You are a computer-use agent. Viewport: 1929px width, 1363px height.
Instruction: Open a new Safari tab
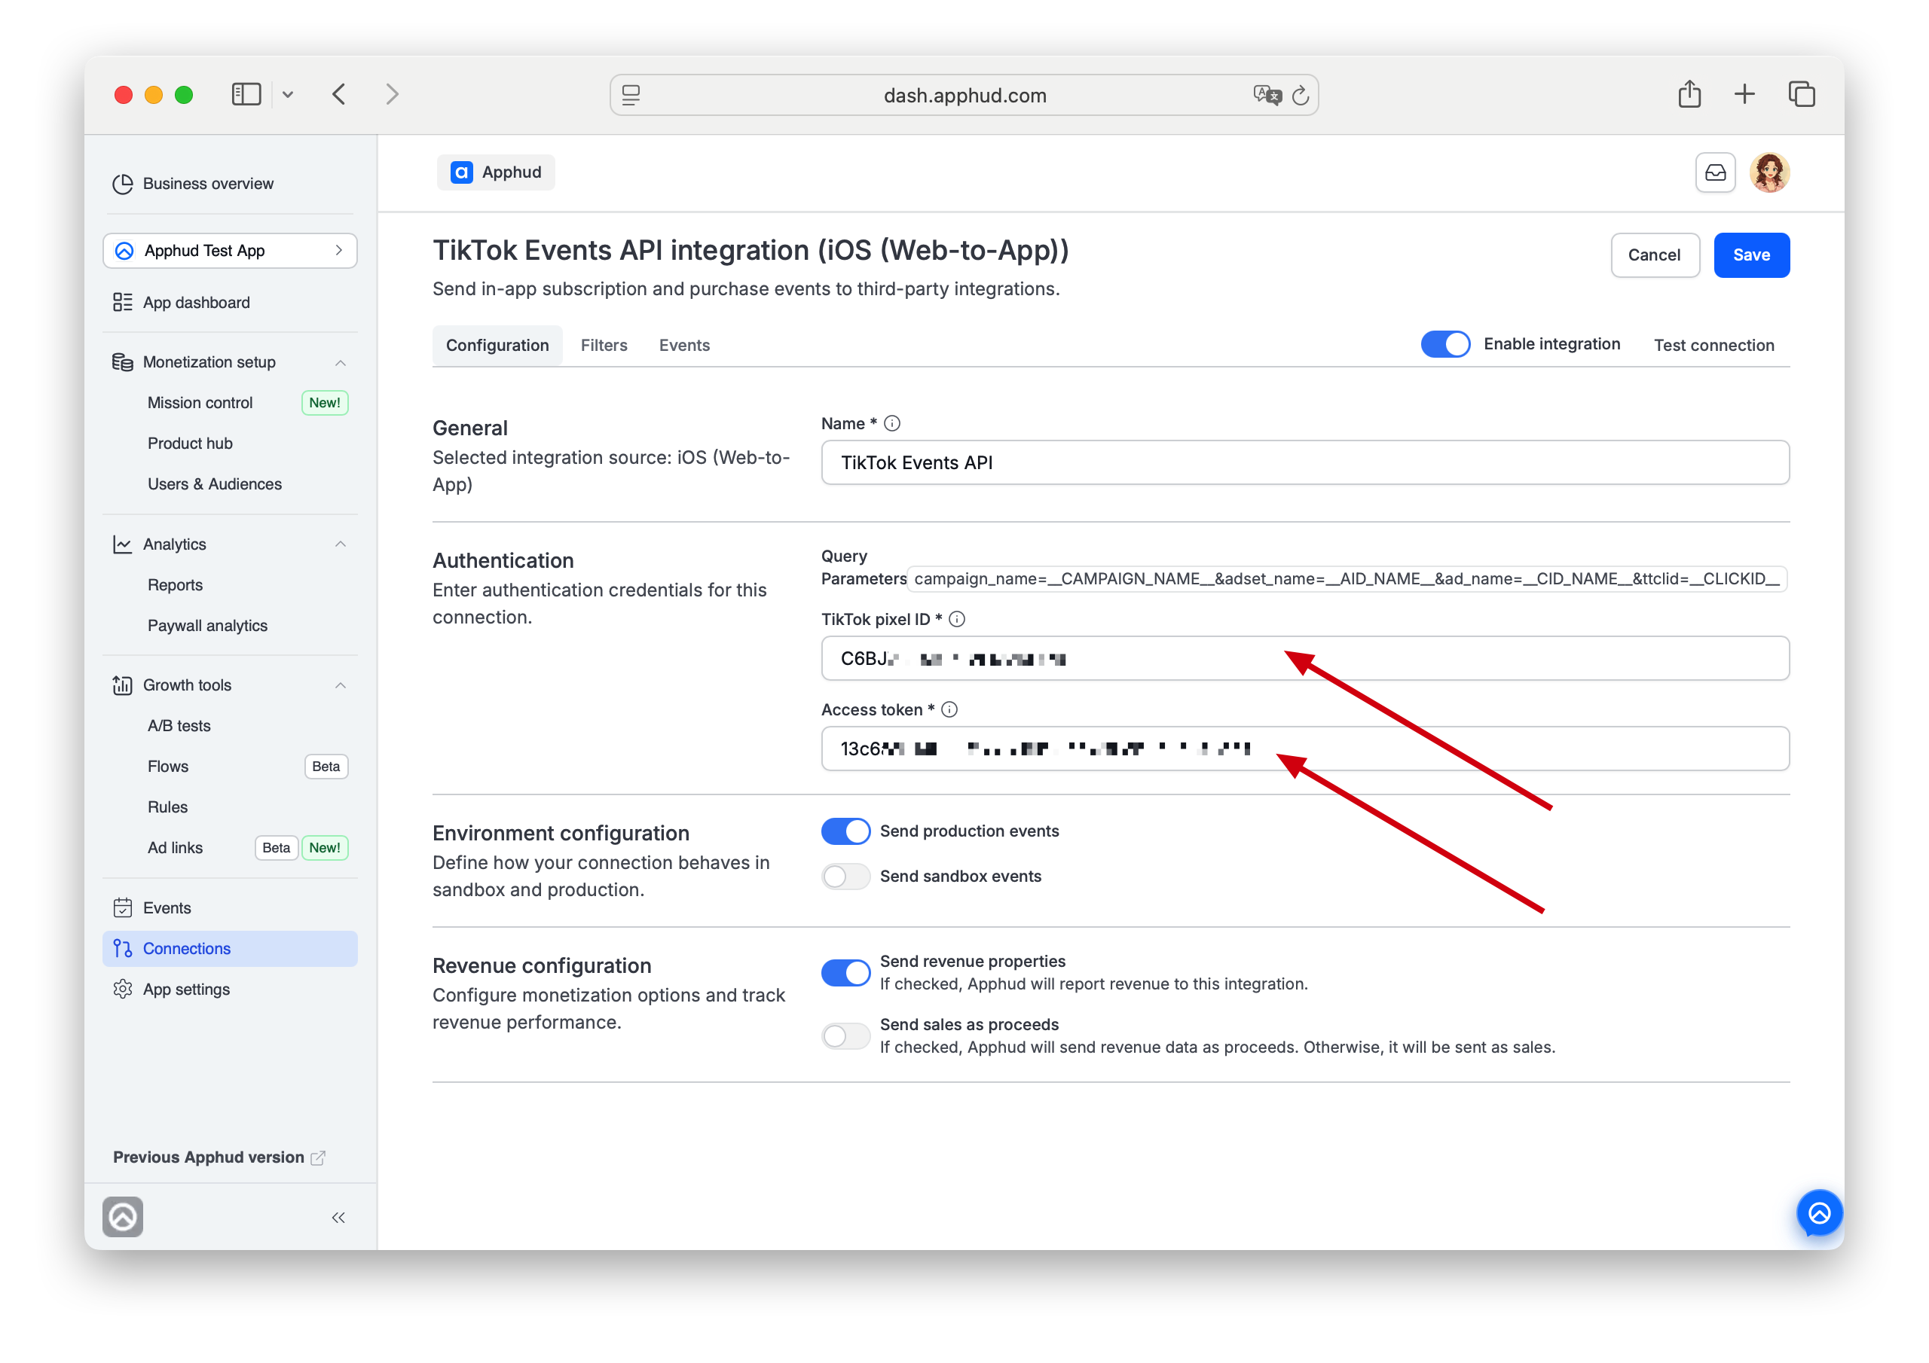pyautogui.click(x=1745, y=94)
